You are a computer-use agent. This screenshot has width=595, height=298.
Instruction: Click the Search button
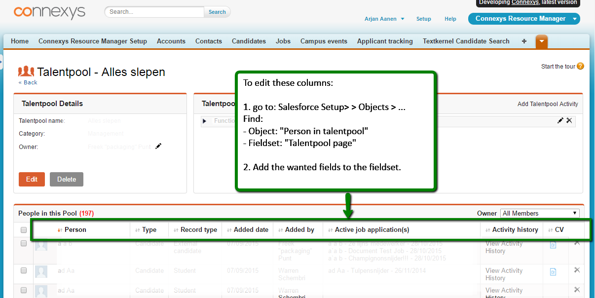(x=217, y=12)
